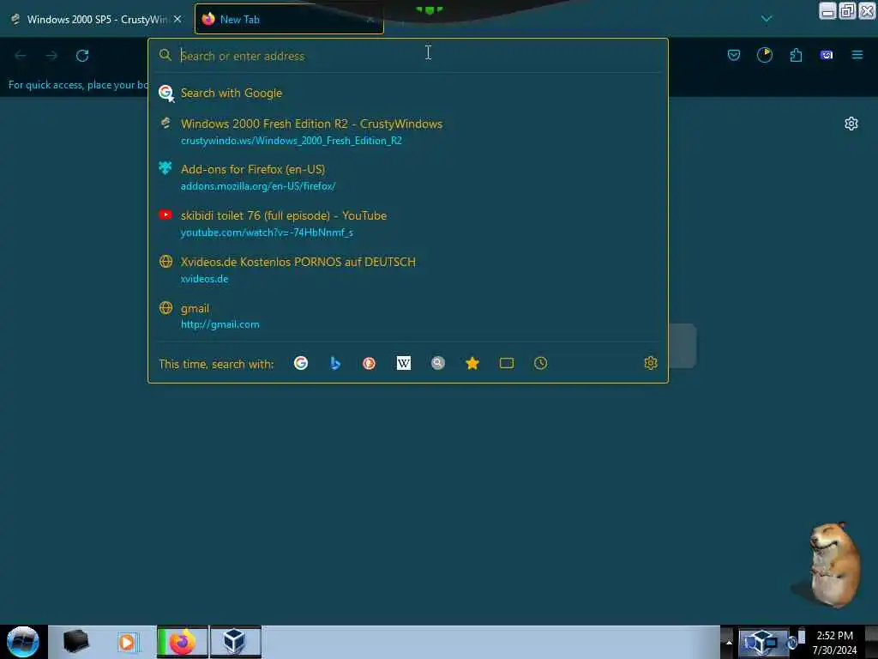
Task: Open Firefox from the taskbar
Action: [182, 642]
